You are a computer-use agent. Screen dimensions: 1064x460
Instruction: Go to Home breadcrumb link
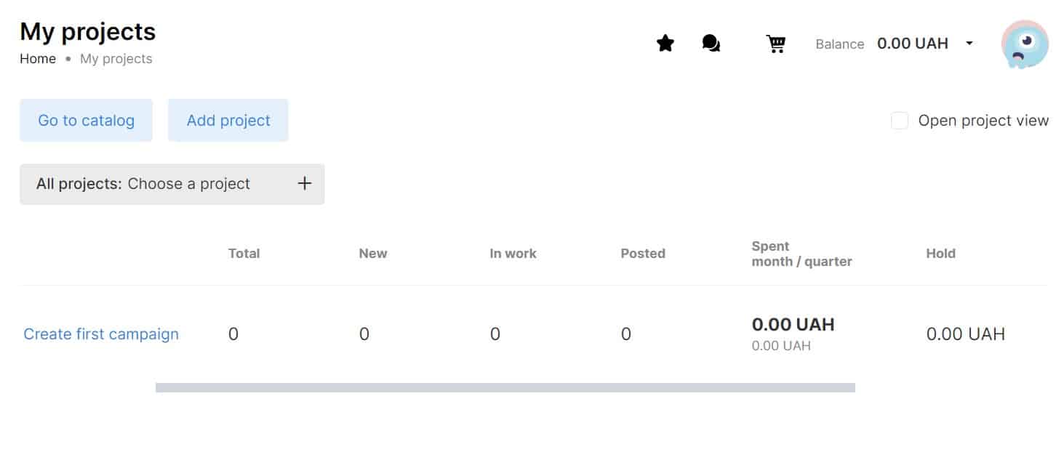[38, 59]
